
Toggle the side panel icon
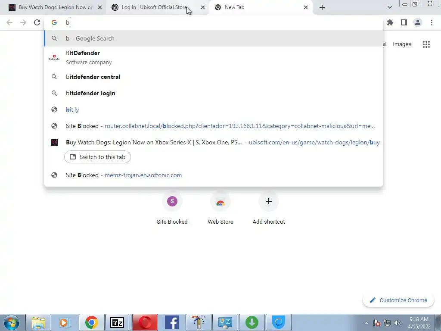(404, 22)
